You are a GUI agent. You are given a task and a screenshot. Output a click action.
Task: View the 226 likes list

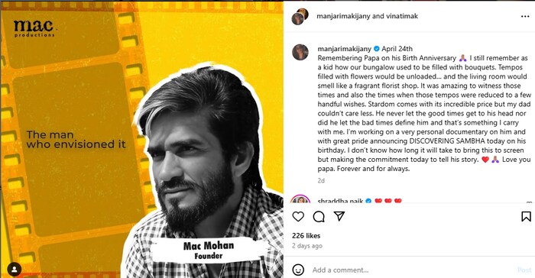click(x=306, y=236)
